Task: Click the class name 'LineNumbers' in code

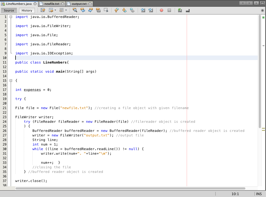Action: point(55,62)
